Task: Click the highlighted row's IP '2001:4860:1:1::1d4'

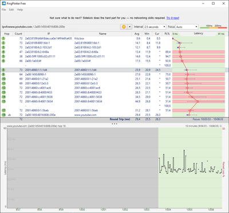Action: click(x=36, y=70)
